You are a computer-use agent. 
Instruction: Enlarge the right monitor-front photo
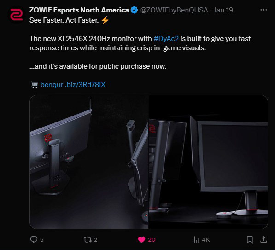coord(208,162)
